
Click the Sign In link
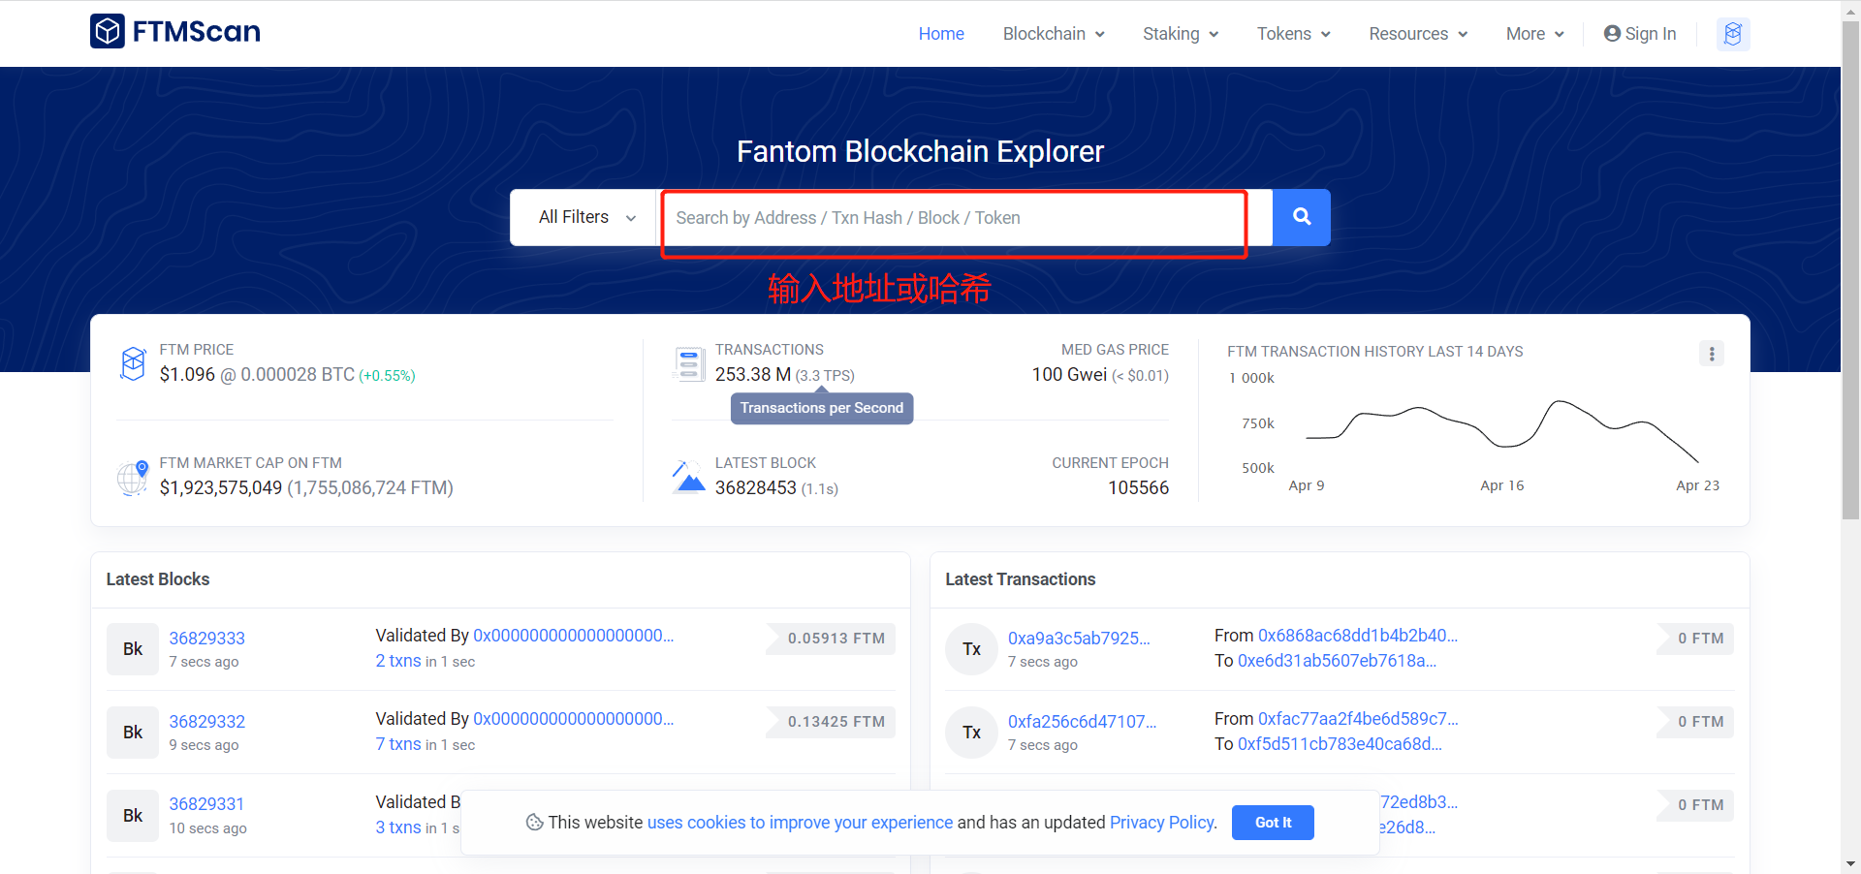pos(1640,34)
